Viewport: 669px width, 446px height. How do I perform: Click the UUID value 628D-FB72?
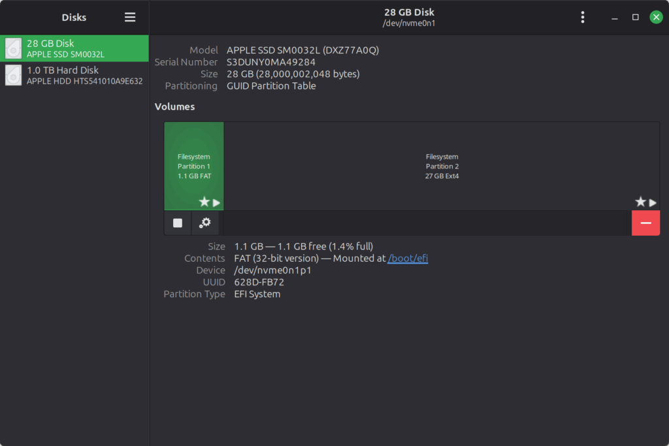pos(259,282)
